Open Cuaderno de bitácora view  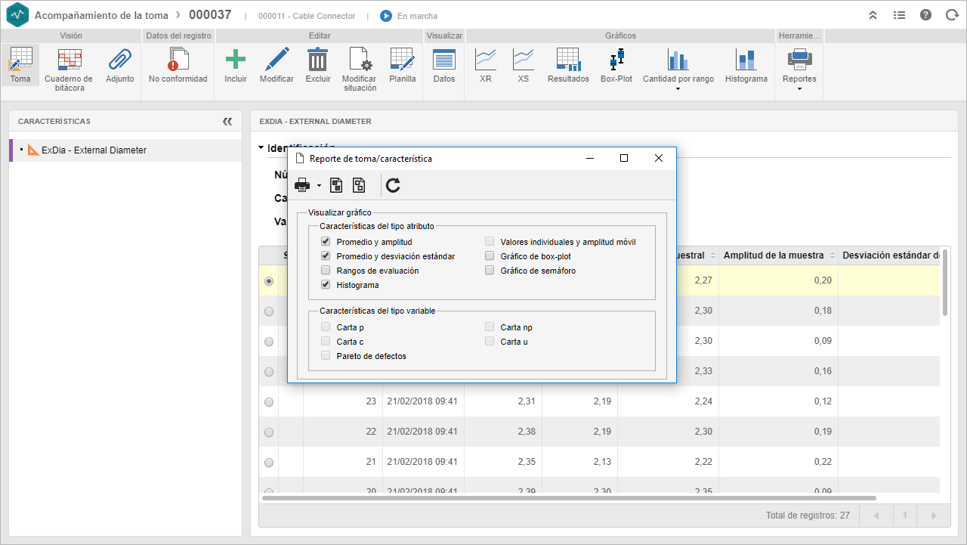(x=69, y=60)
